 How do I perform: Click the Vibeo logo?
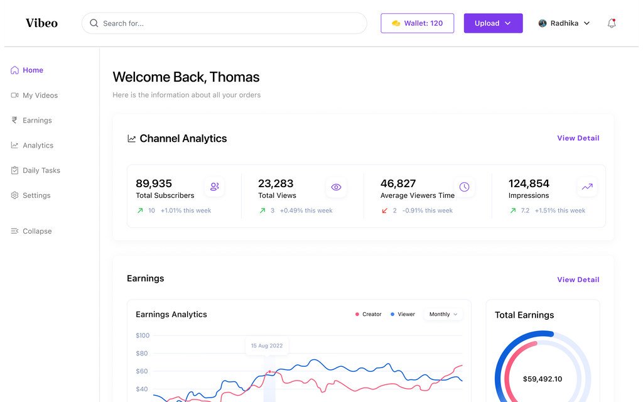point(41,23)
